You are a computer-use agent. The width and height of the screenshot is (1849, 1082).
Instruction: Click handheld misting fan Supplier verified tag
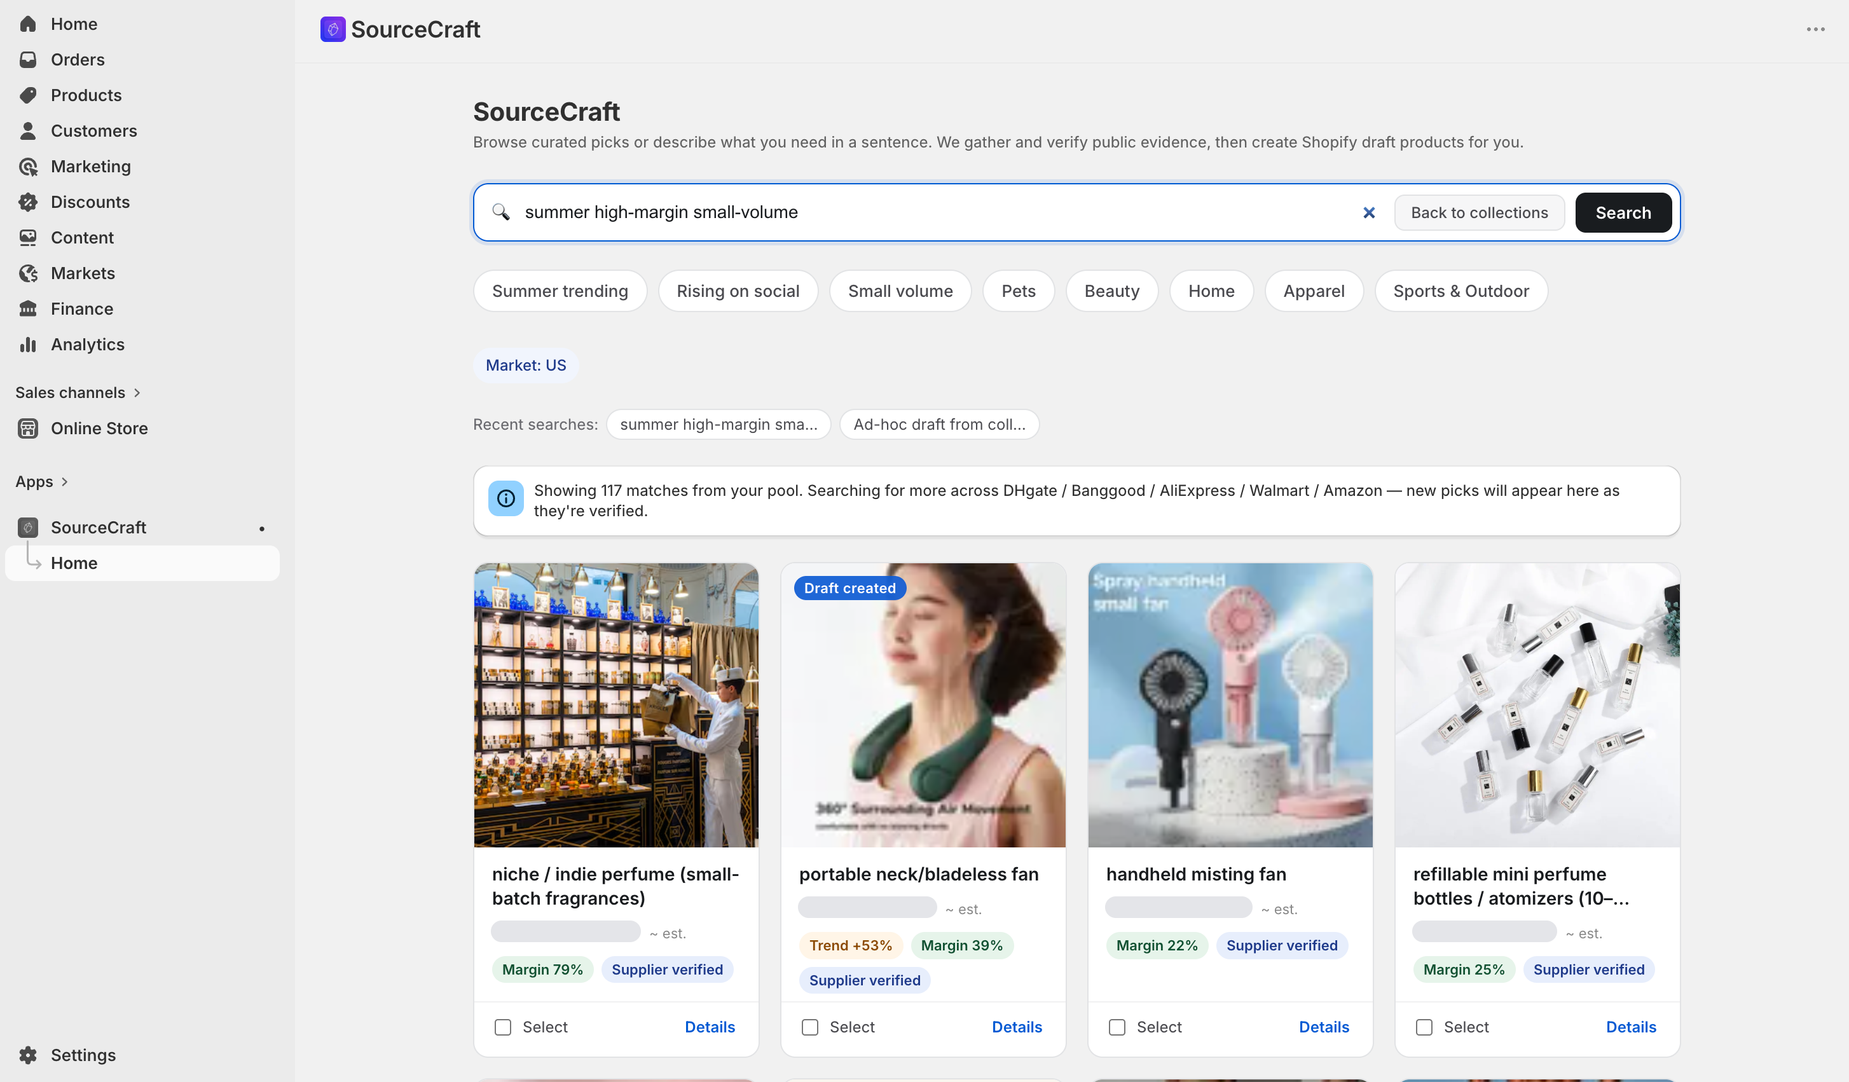point(1281,945)
